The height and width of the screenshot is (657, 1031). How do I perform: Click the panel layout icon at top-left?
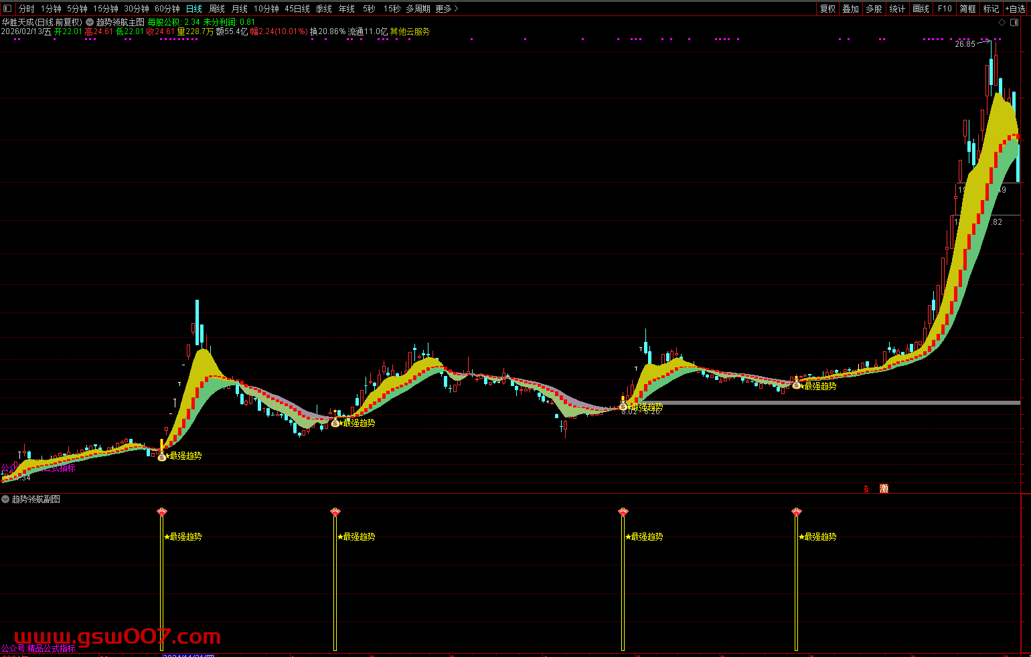(7, 9)
